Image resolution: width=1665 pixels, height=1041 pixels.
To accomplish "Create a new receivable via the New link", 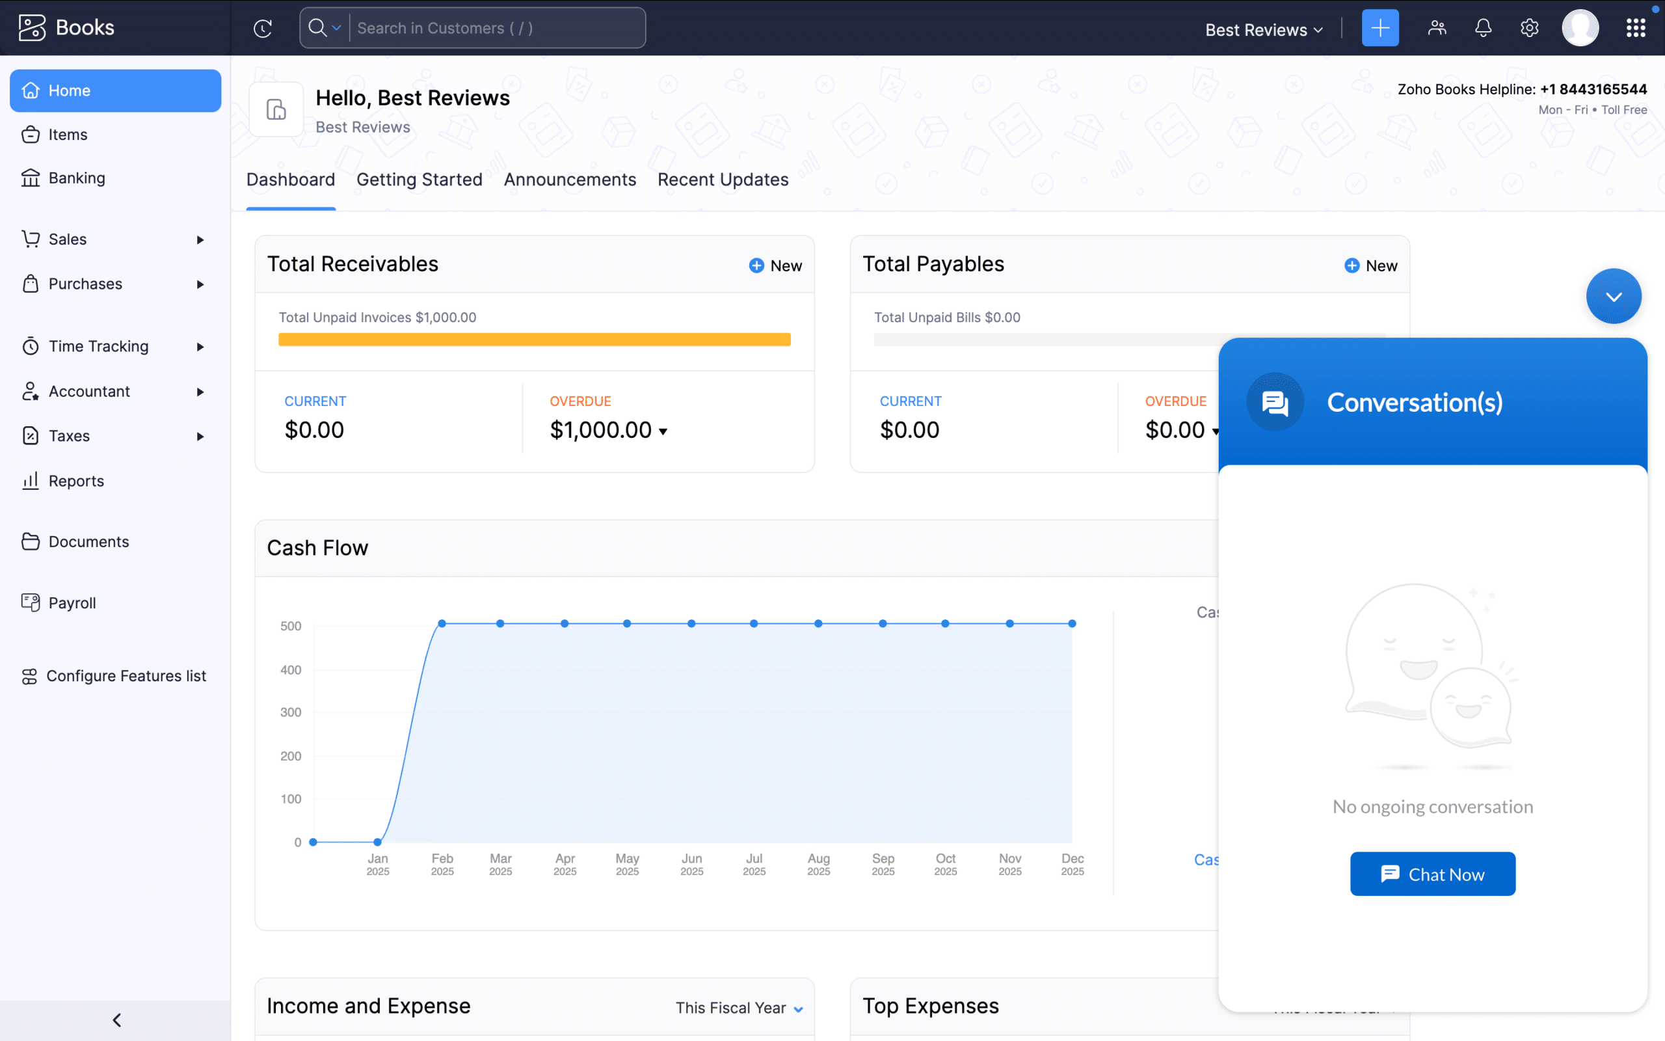I will click(775, 265).
